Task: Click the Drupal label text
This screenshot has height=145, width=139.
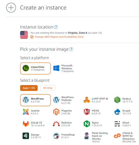Action: point(126,111)
